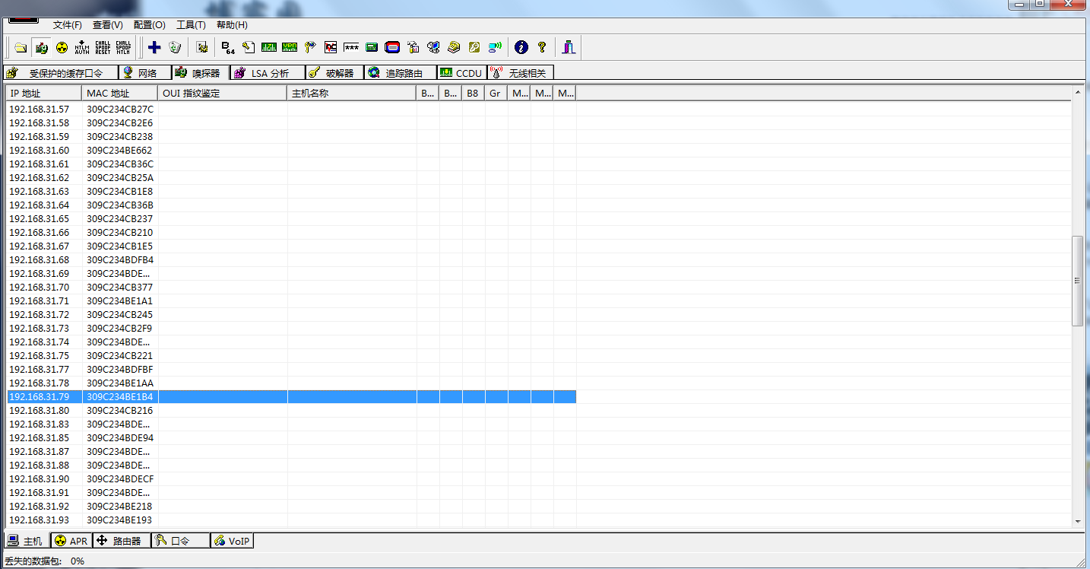Open the 文件(F) menu
The width and height of the screenshot is (1090, 569).
68,25
